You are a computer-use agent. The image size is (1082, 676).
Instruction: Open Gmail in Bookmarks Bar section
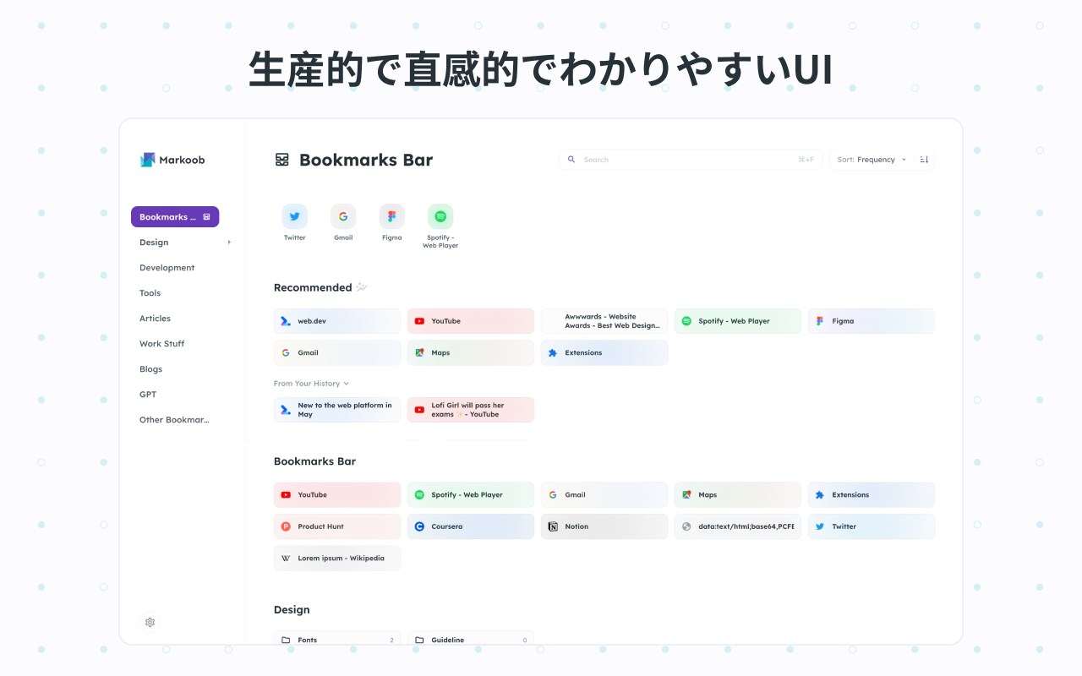(x=604, y=495)
